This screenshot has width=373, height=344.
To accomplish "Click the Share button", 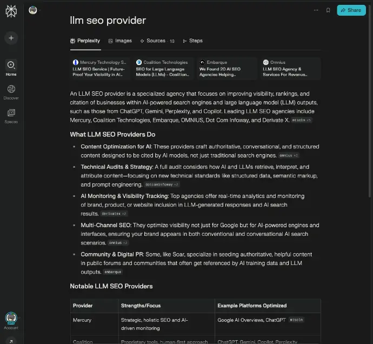I will point(351,10).
